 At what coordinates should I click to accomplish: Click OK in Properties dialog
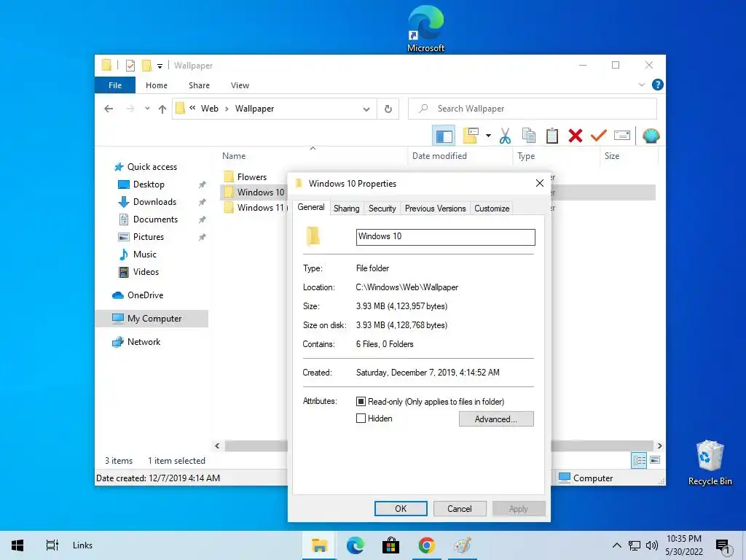click(401, 508)
